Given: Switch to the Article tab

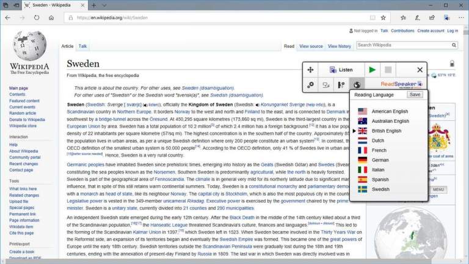Looking at the screenshot, I should click(x=67, y=46).
